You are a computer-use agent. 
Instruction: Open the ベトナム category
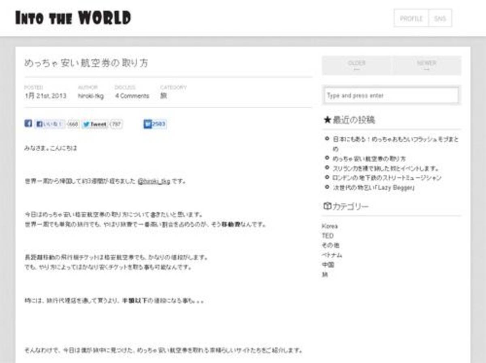tap(332, 255)
